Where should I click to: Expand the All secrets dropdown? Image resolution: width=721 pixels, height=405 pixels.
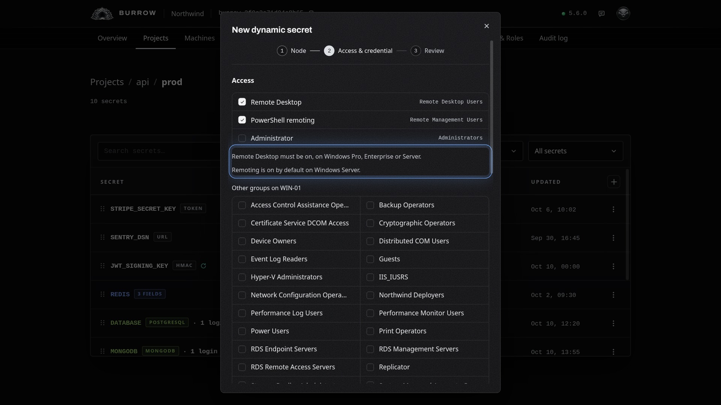pyautogui.click(x=576, y=151)
